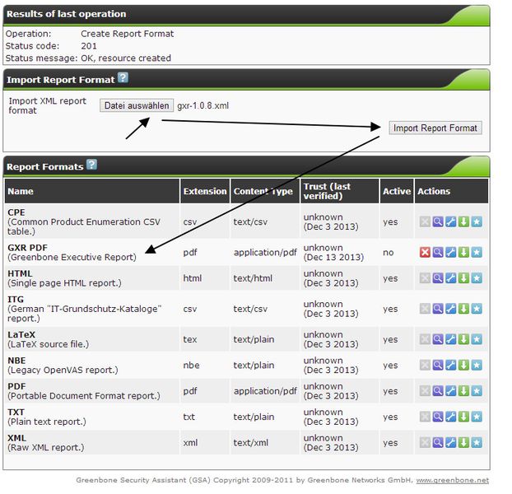This screenshot has width=512, height=494.
Task: View details of CPE report format
Action: [x=438, y=221]
